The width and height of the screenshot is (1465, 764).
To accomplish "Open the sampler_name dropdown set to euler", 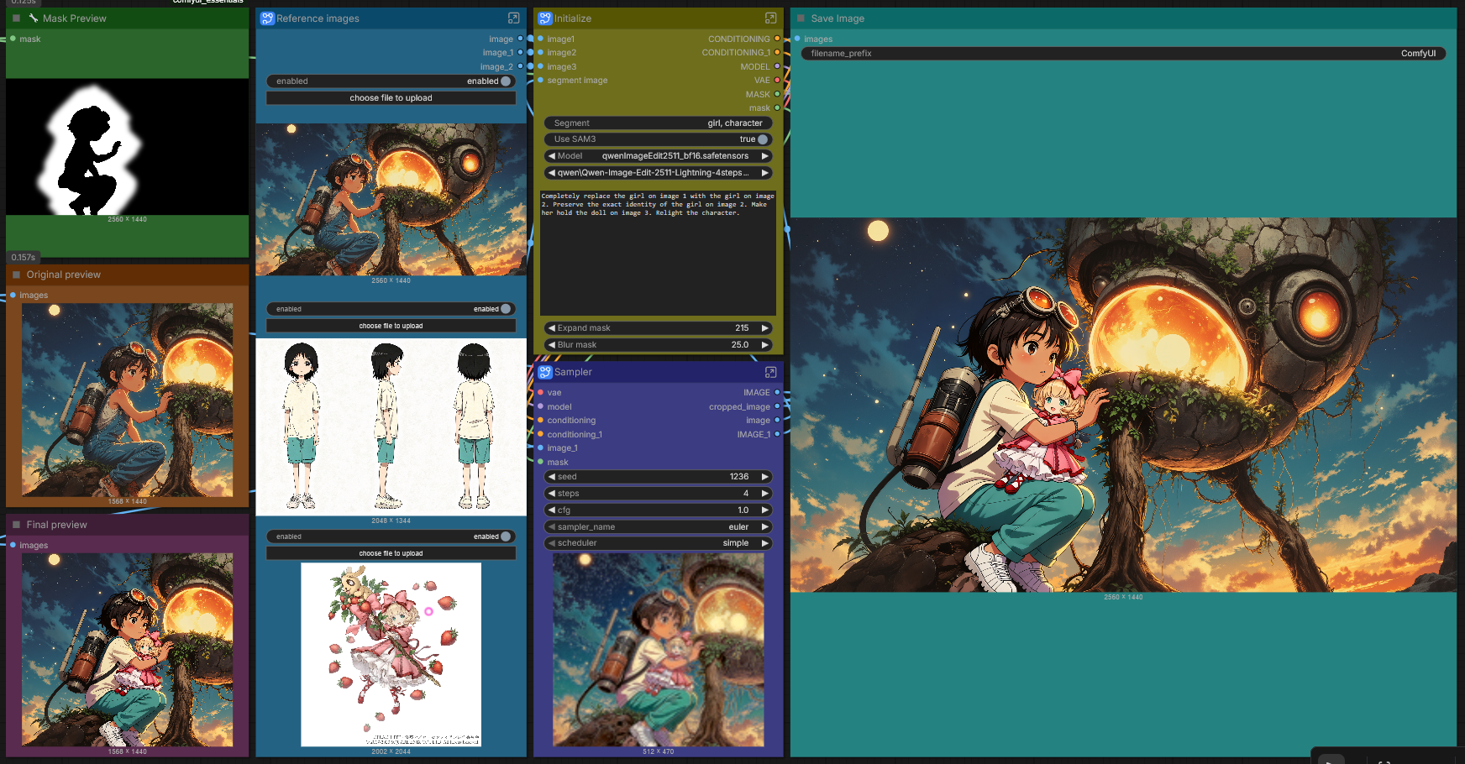I will tap(658, 526).
